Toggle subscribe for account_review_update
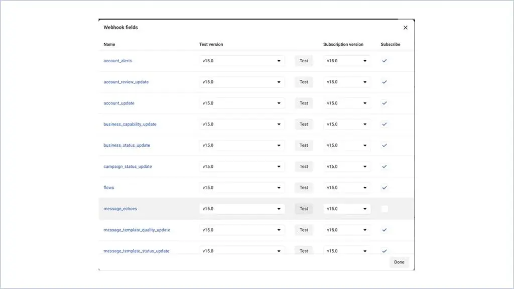 [384, 82]
